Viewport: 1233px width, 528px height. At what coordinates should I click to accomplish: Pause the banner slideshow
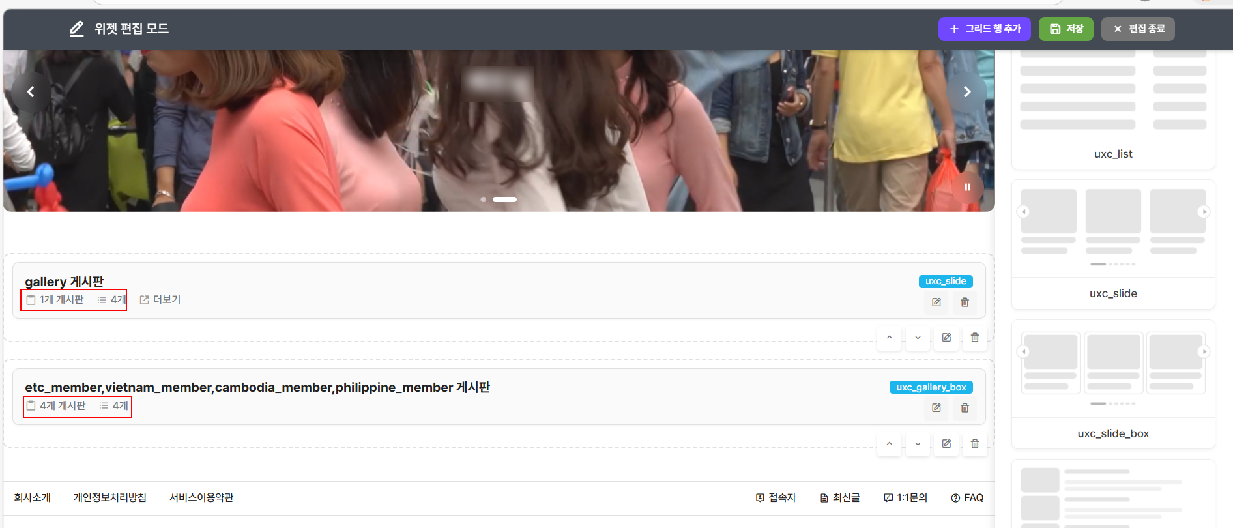coord(967,187)
